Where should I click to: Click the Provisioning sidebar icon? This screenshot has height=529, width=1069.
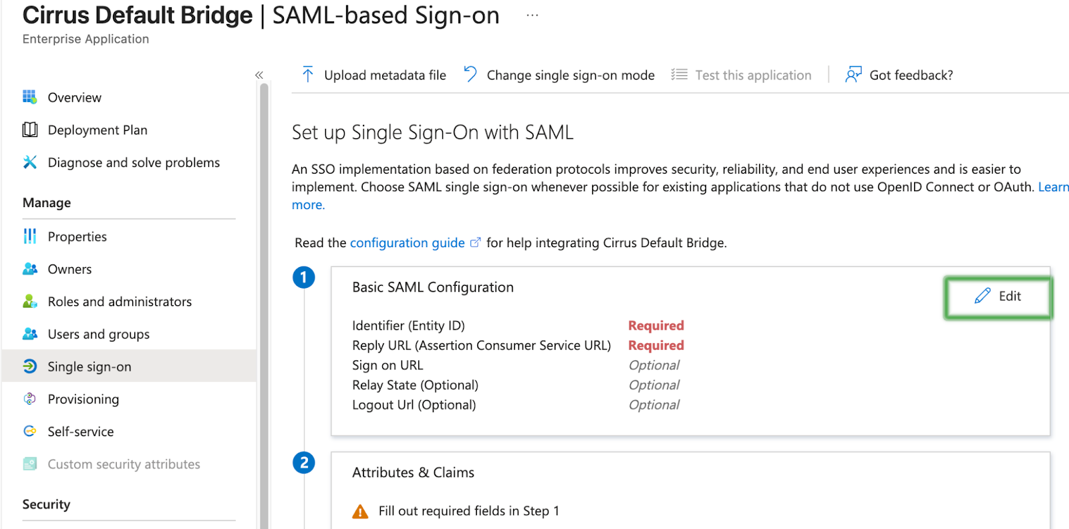[29, 399]
